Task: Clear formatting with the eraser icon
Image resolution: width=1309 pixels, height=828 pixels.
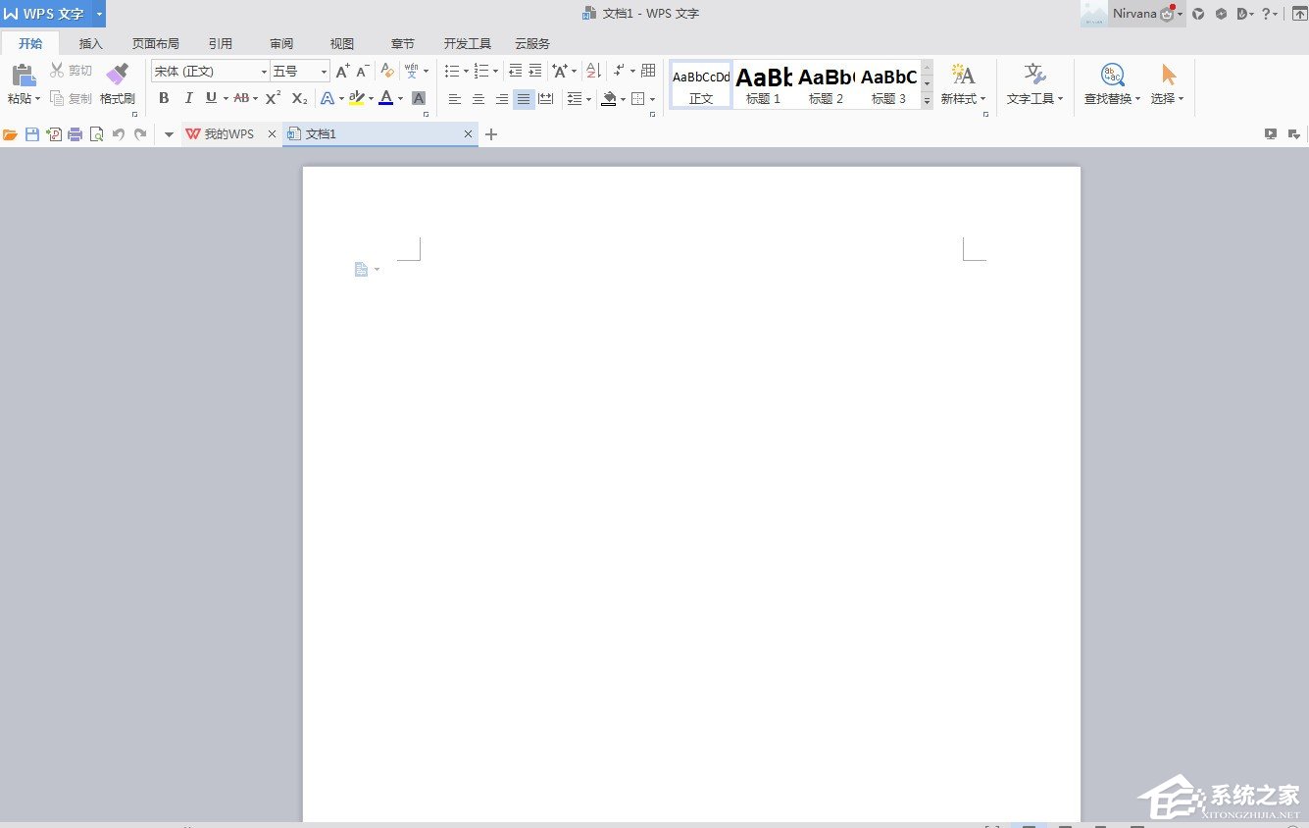Action: pyautogui.click(x=387, y=71)
